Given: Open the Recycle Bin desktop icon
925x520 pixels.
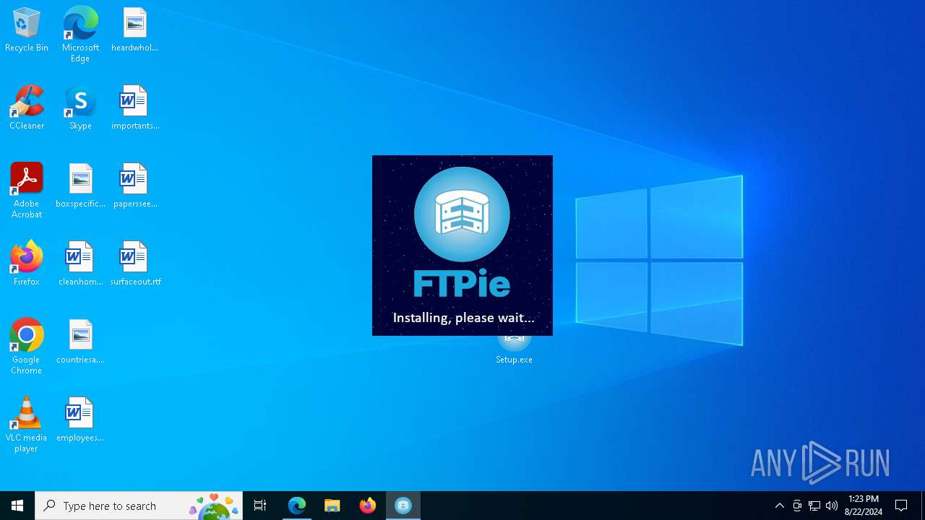Looking at the screenshot, I should coord(27,30).
